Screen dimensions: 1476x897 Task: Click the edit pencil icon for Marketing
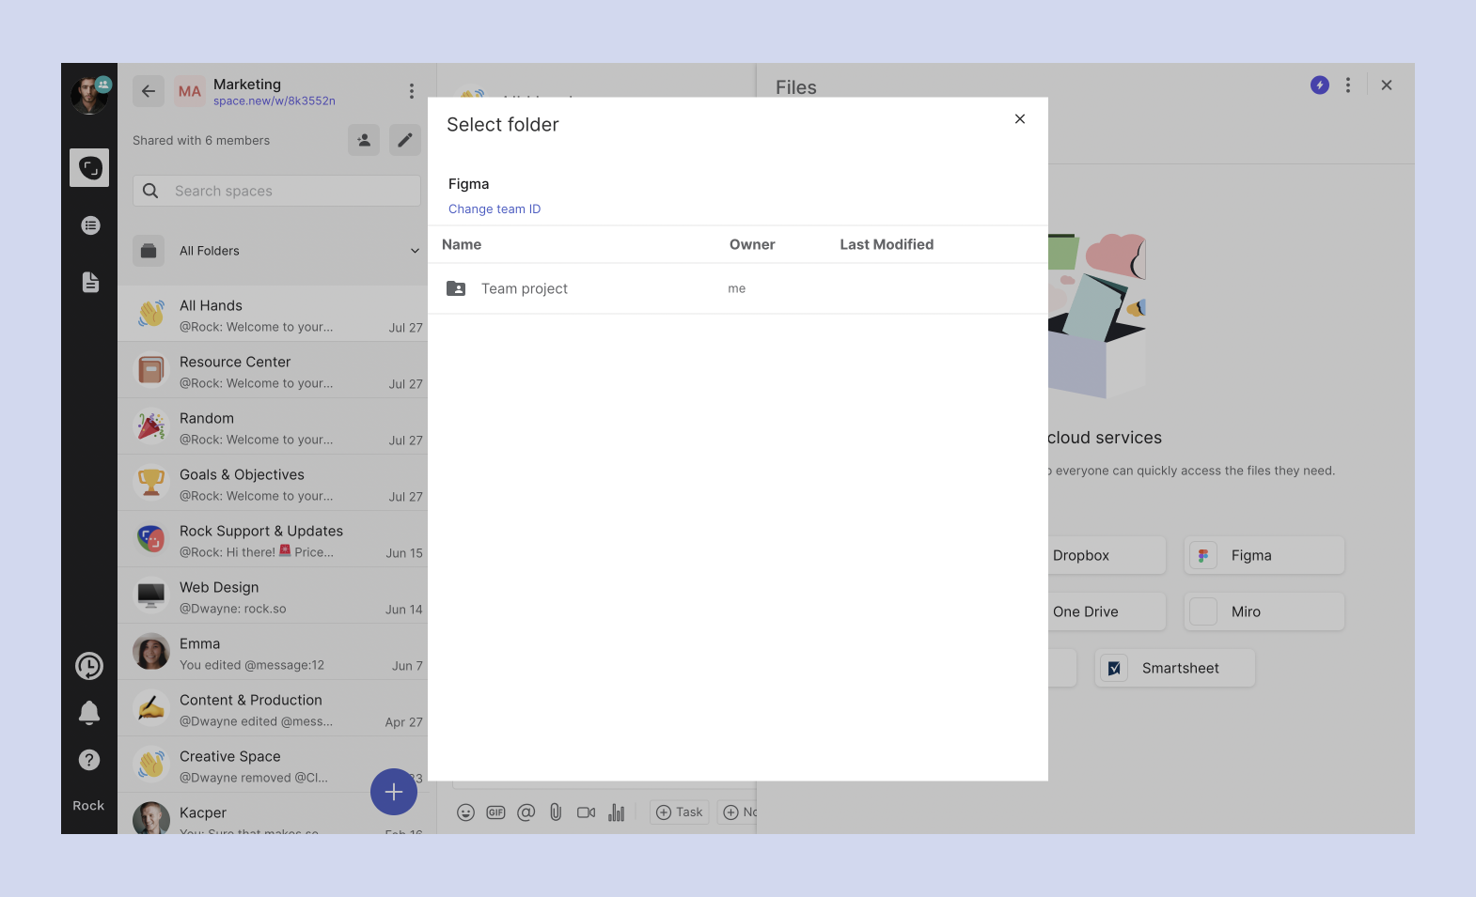point(405,140)
